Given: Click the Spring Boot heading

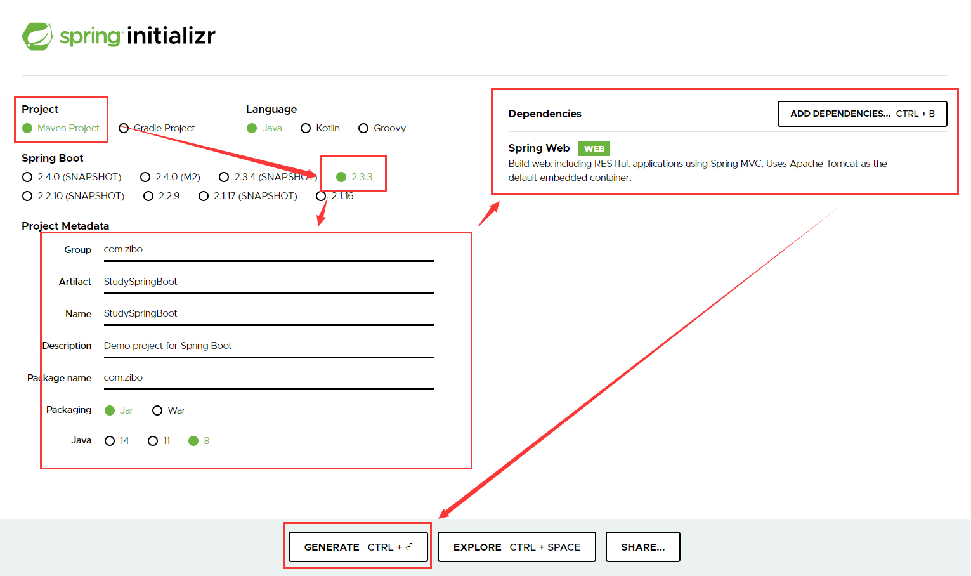Looking at the screenshot, I should 53,158.
